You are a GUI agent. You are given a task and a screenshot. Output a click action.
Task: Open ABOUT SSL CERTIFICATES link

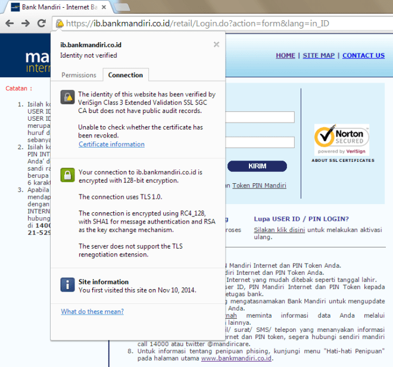point(343,160)
